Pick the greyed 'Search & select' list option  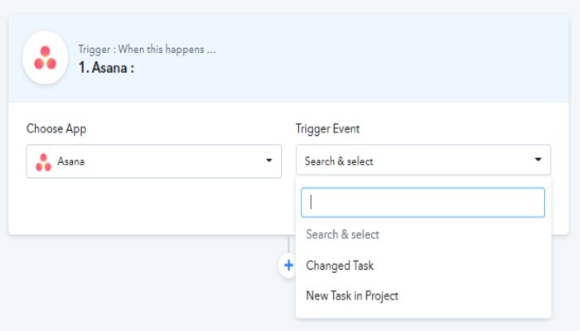[x=342, y=235]
